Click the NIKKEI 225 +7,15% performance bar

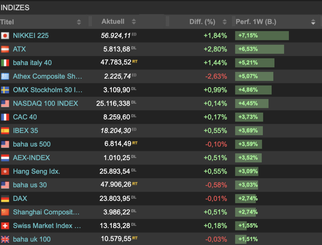coord(262,36)
